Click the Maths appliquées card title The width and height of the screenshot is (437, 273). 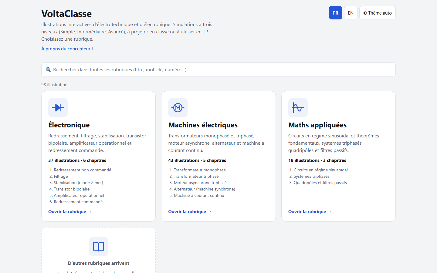coord(317,125)
